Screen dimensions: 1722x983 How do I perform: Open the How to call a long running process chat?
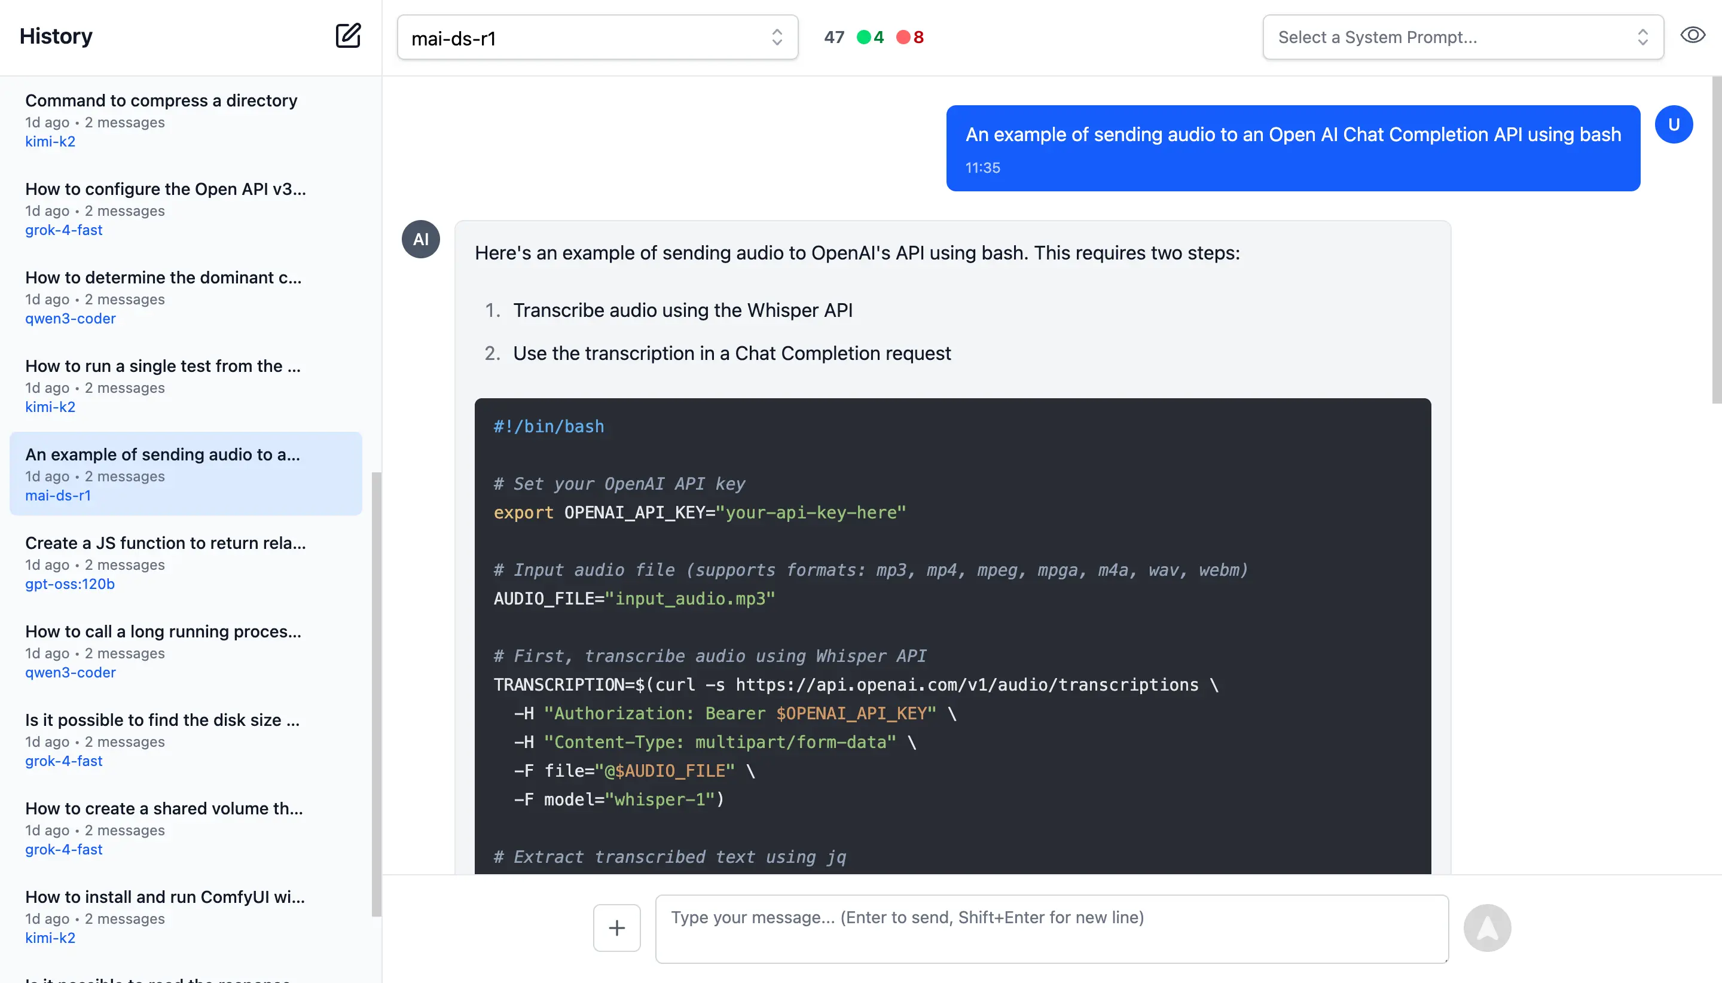(185, 651)
